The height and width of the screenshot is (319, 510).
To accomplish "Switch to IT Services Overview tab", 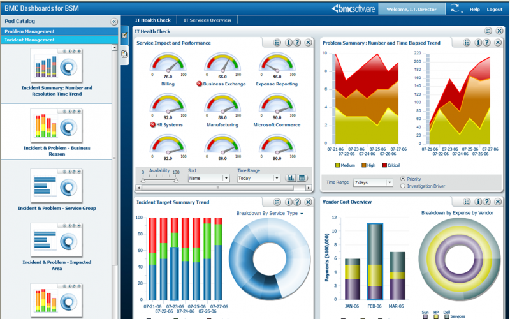I will [208, 20].
